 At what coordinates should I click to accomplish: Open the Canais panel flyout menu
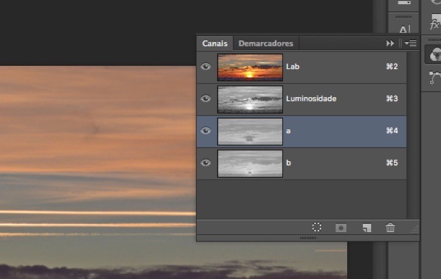[411, 43]
